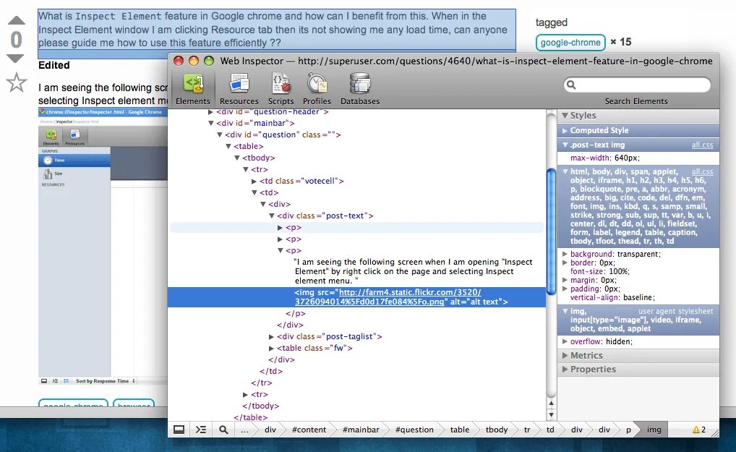
Task: Click the warning count icon
Action: click(x=699, y=430)
